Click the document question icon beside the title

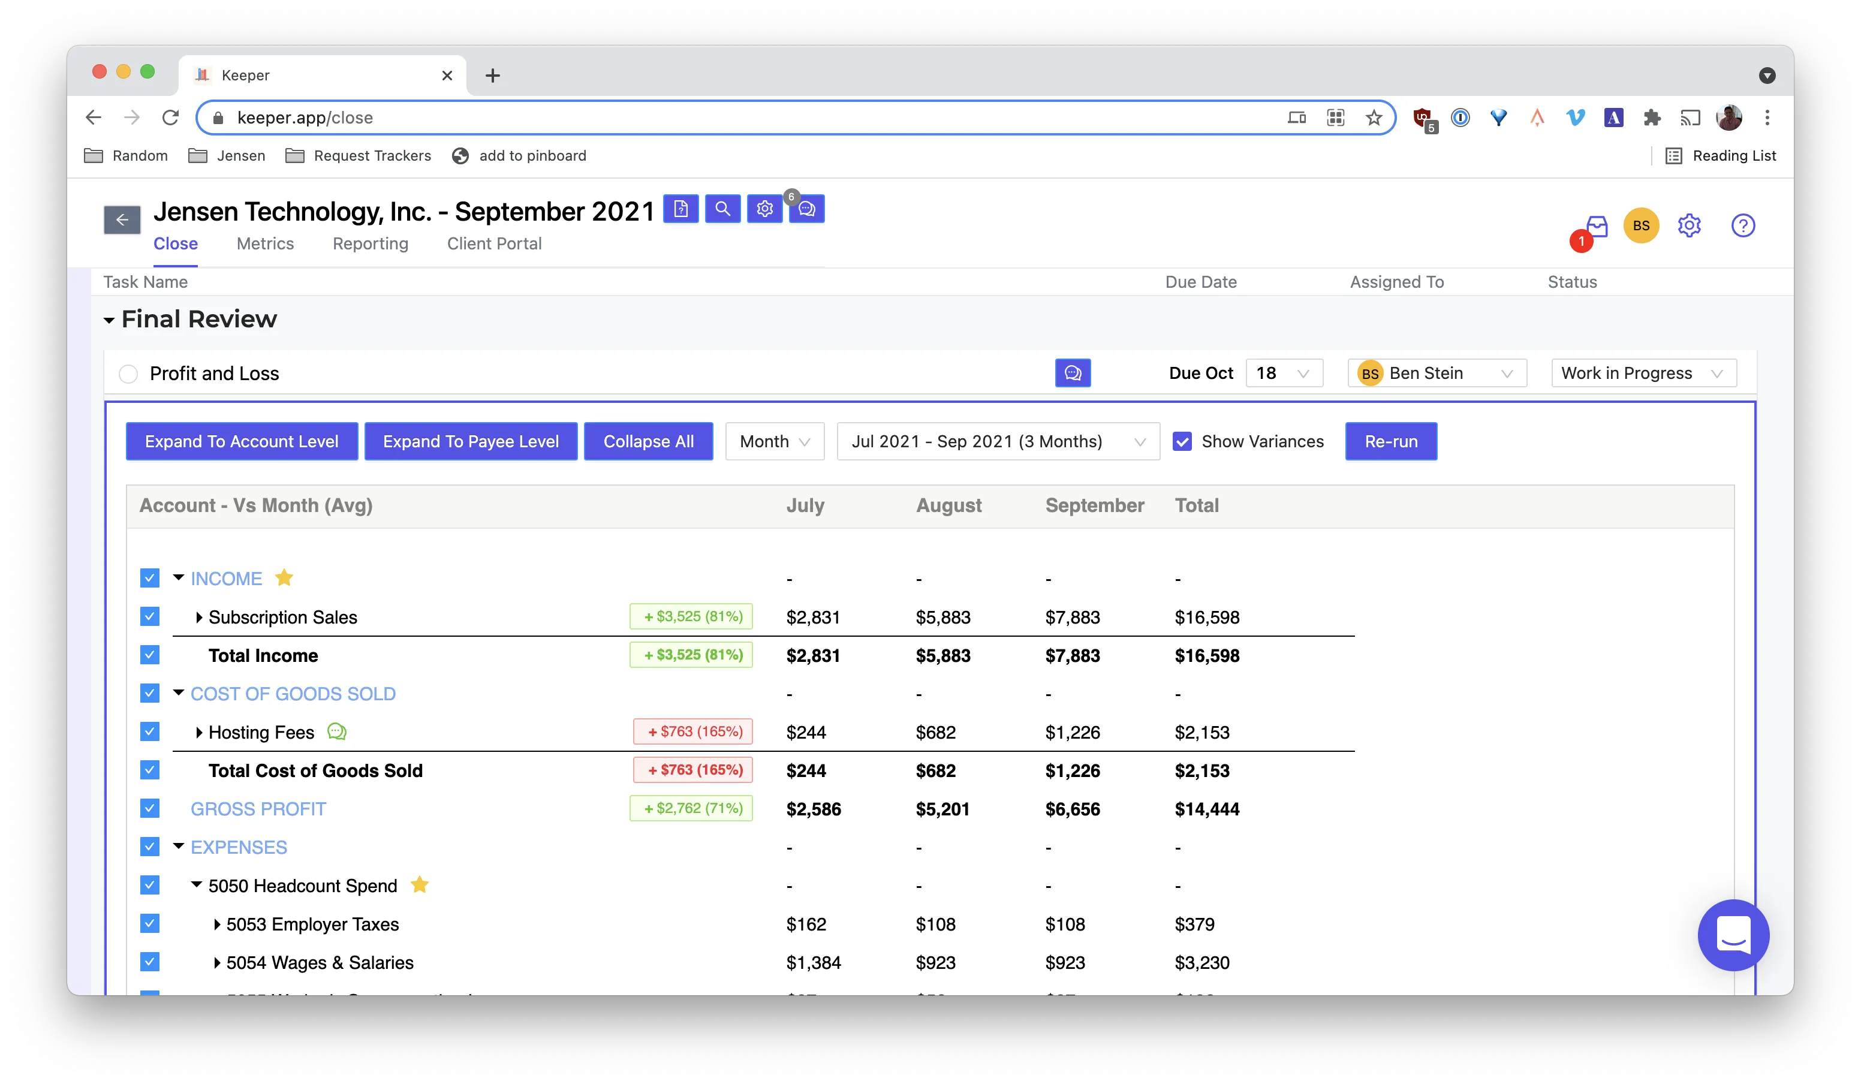[680, 209]
